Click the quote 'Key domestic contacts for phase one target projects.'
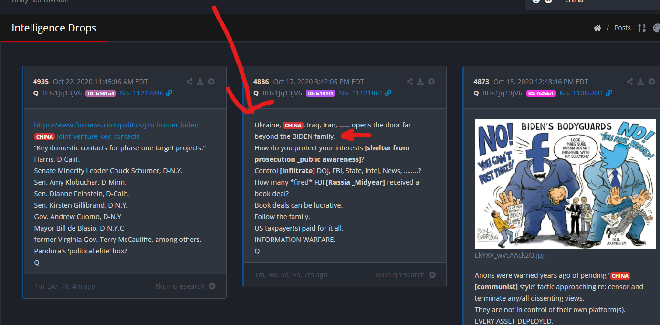 tap(120, 148)
